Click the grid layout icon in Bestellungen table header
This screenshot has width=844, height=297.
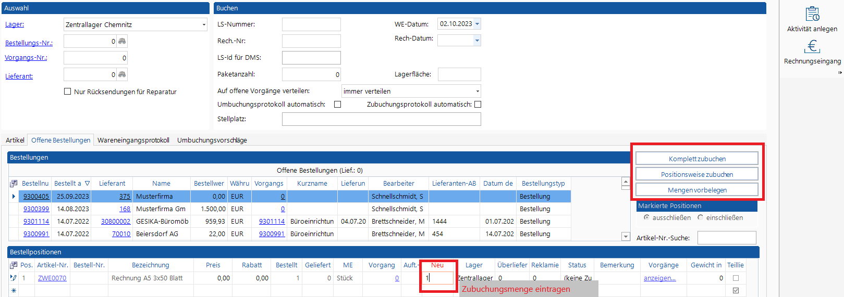coord(14,184)
